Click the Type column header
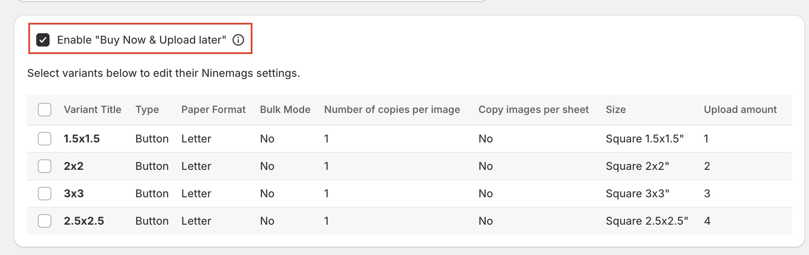This screenshot has height=255, width=809. click(x=147, y=110)
